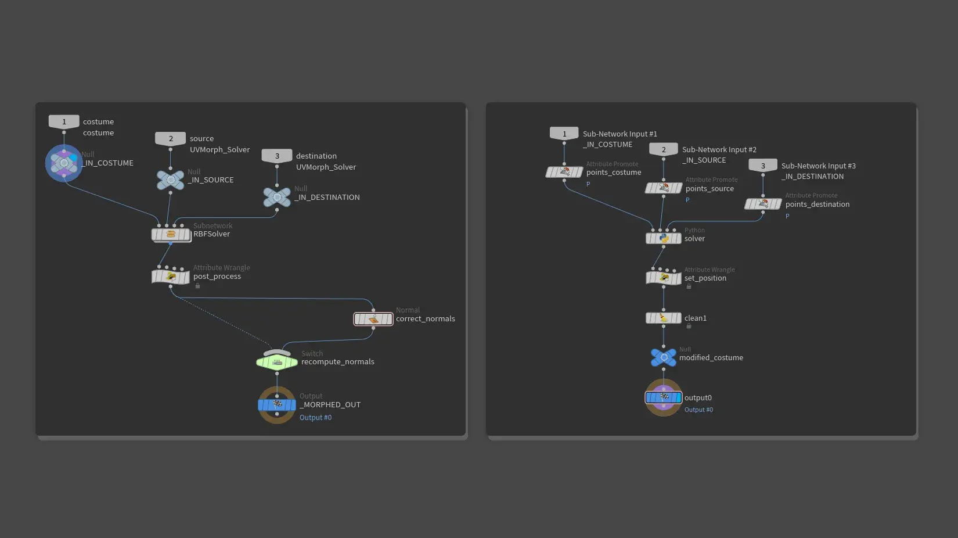Select the Python solver node

click(663, 238)
